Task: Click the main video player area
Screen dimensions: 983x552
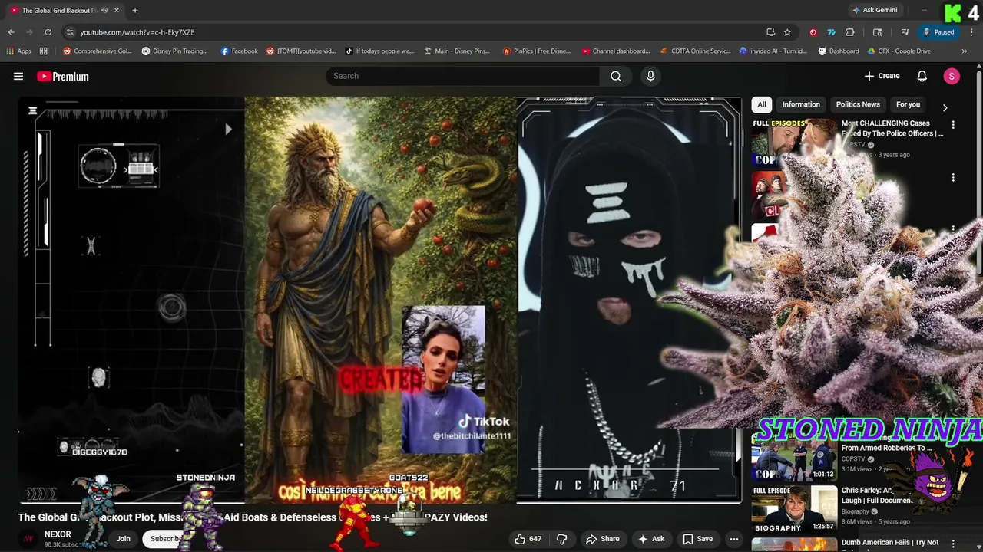Action: click(x=380, y=300)
